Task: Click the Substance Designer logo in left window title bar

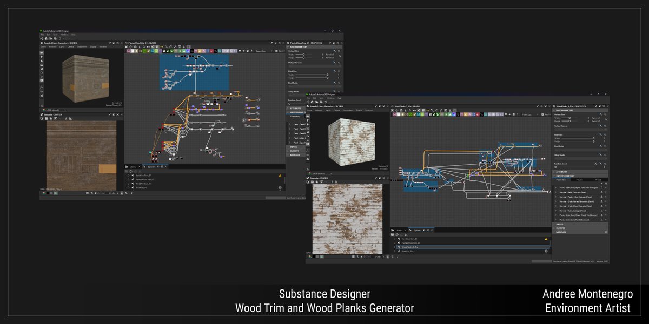Action: (x=41, y=31)
